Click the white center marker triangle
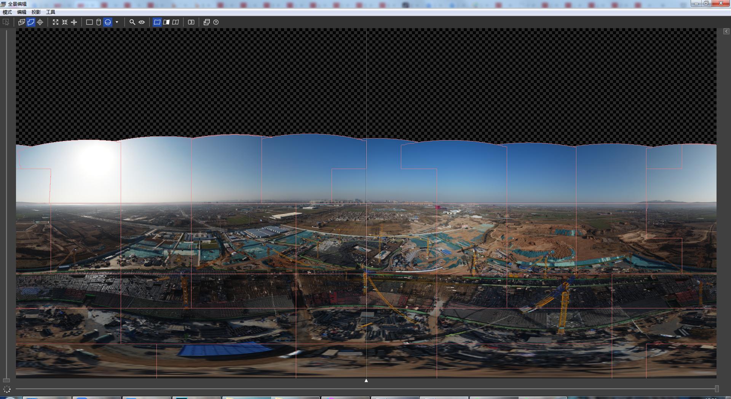Image resolution: width=731 pixels, height=399 pixels. 366,380
